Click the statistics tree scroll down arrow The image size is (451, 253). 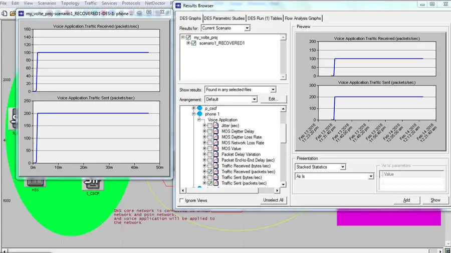pos(283,184)
